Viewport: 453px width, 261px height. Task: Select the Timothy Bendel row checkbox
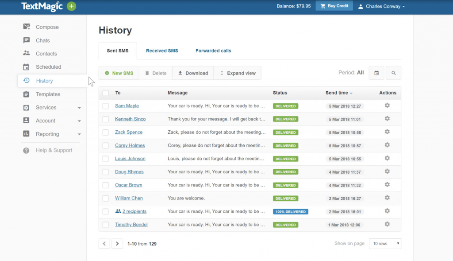tap(106, 225)
